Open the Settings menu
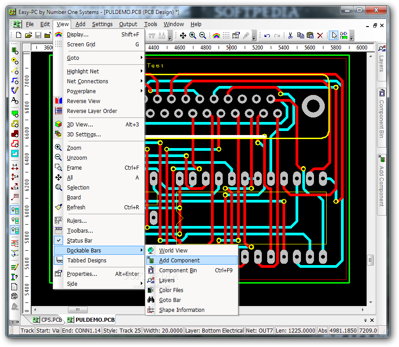 [x=102, y=24]
